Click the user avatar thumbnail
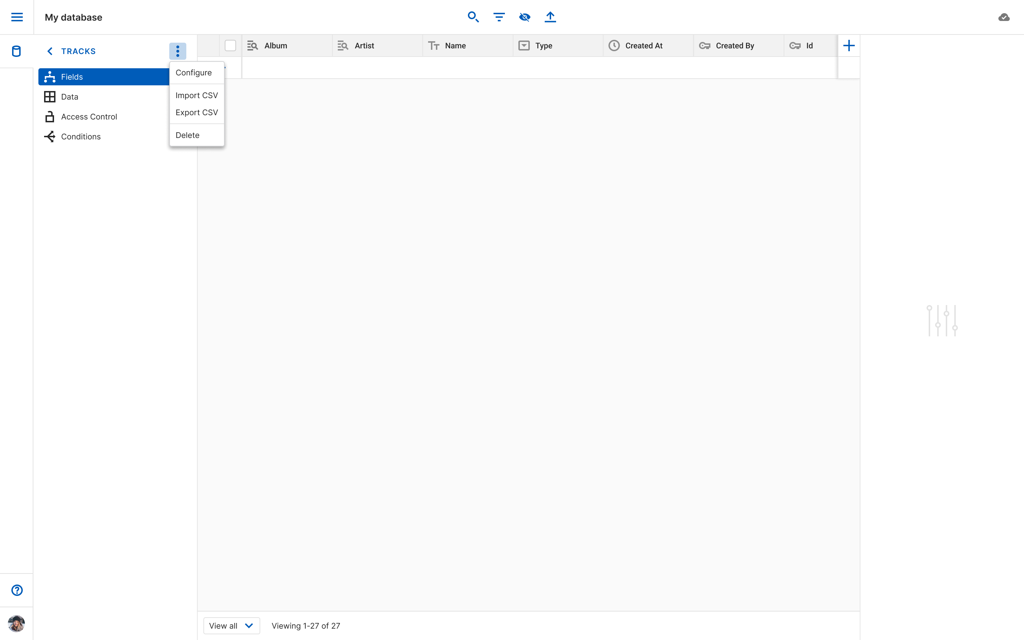 (x=16, y=624)
